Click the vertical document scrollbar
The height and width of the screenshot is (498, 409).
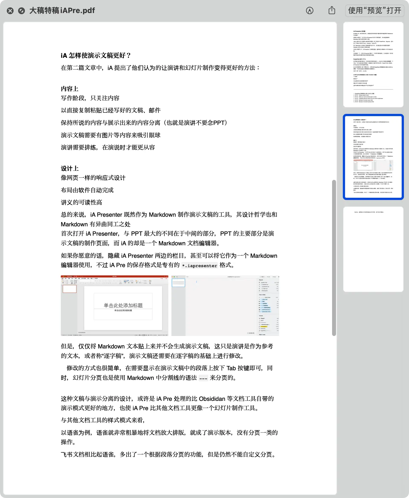[334, 258]
